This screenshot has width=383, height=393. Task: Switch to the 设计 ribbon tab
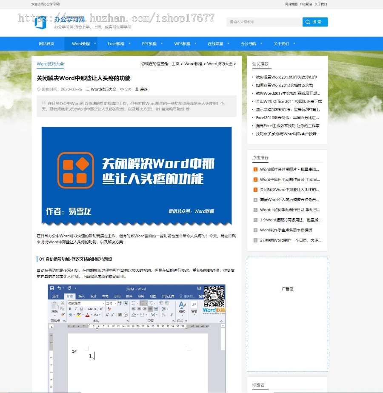tap(93, 296)
